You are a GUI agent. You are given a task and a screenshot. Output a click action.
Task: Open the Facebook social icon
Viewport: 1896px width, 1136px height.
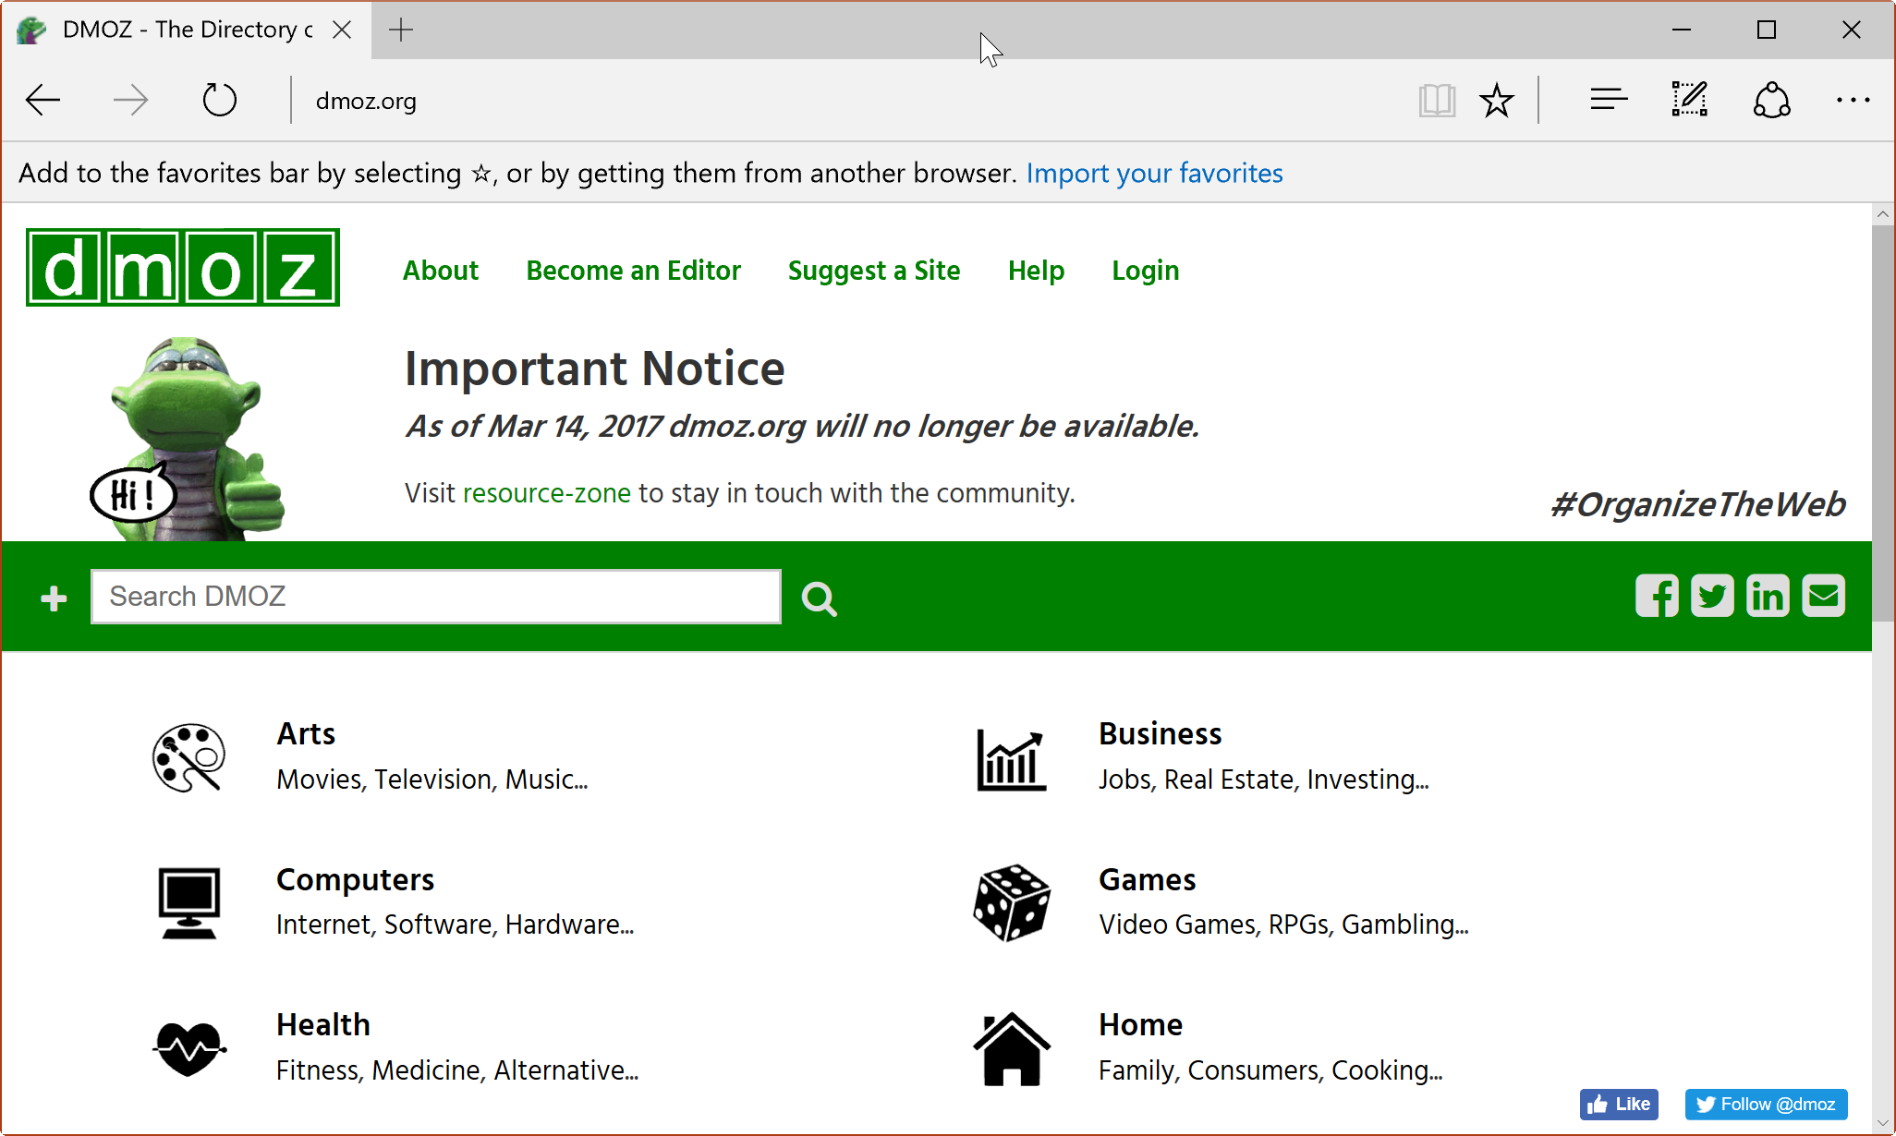[x=1657, y=596]
